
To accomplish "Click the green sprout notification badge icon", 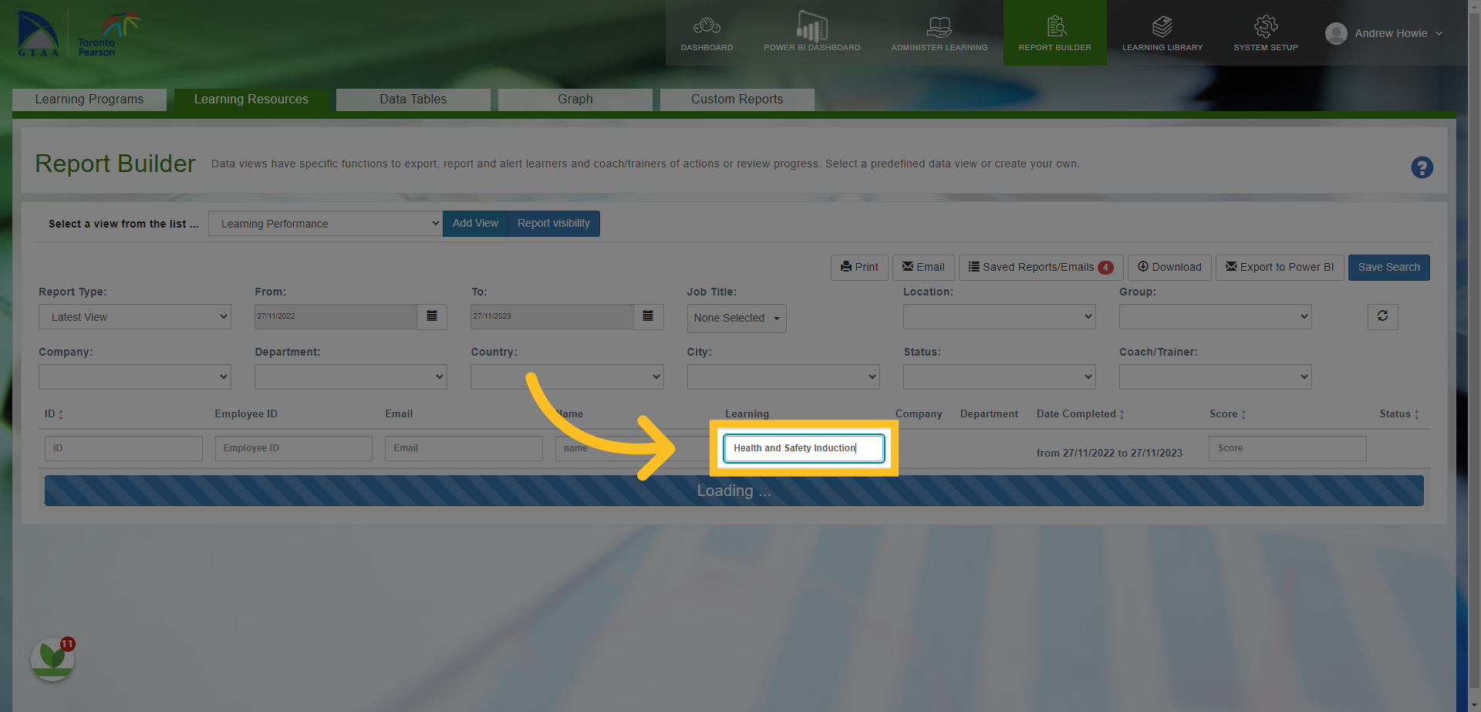I will (52, 659).
